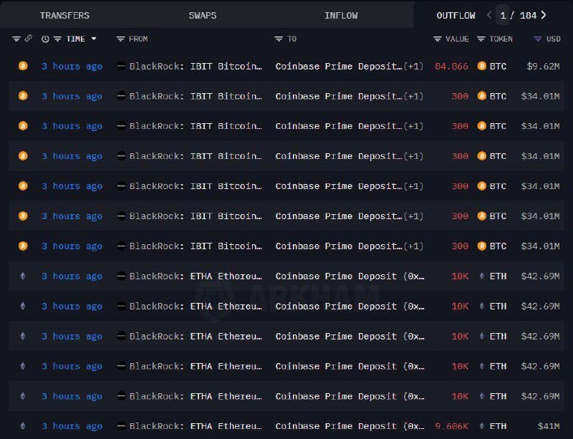Open the To column filter

coord(279,39)
